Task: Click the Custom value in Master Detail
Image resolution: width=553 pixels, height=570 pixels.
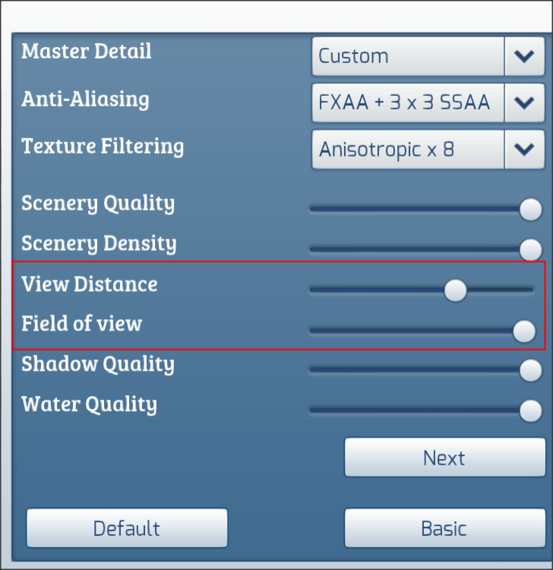Action: [x=408, y=56]
